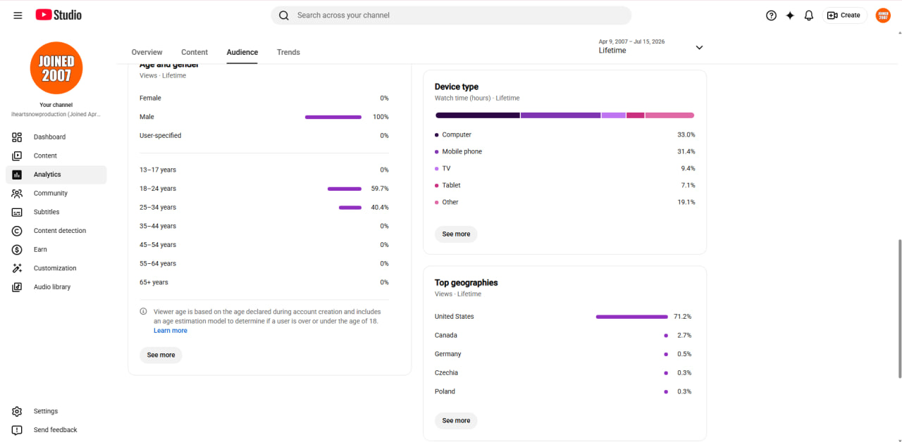Click the sparkle Ask Studio icon
Viewport: 902px width, 442px height.
coord(790,15)
